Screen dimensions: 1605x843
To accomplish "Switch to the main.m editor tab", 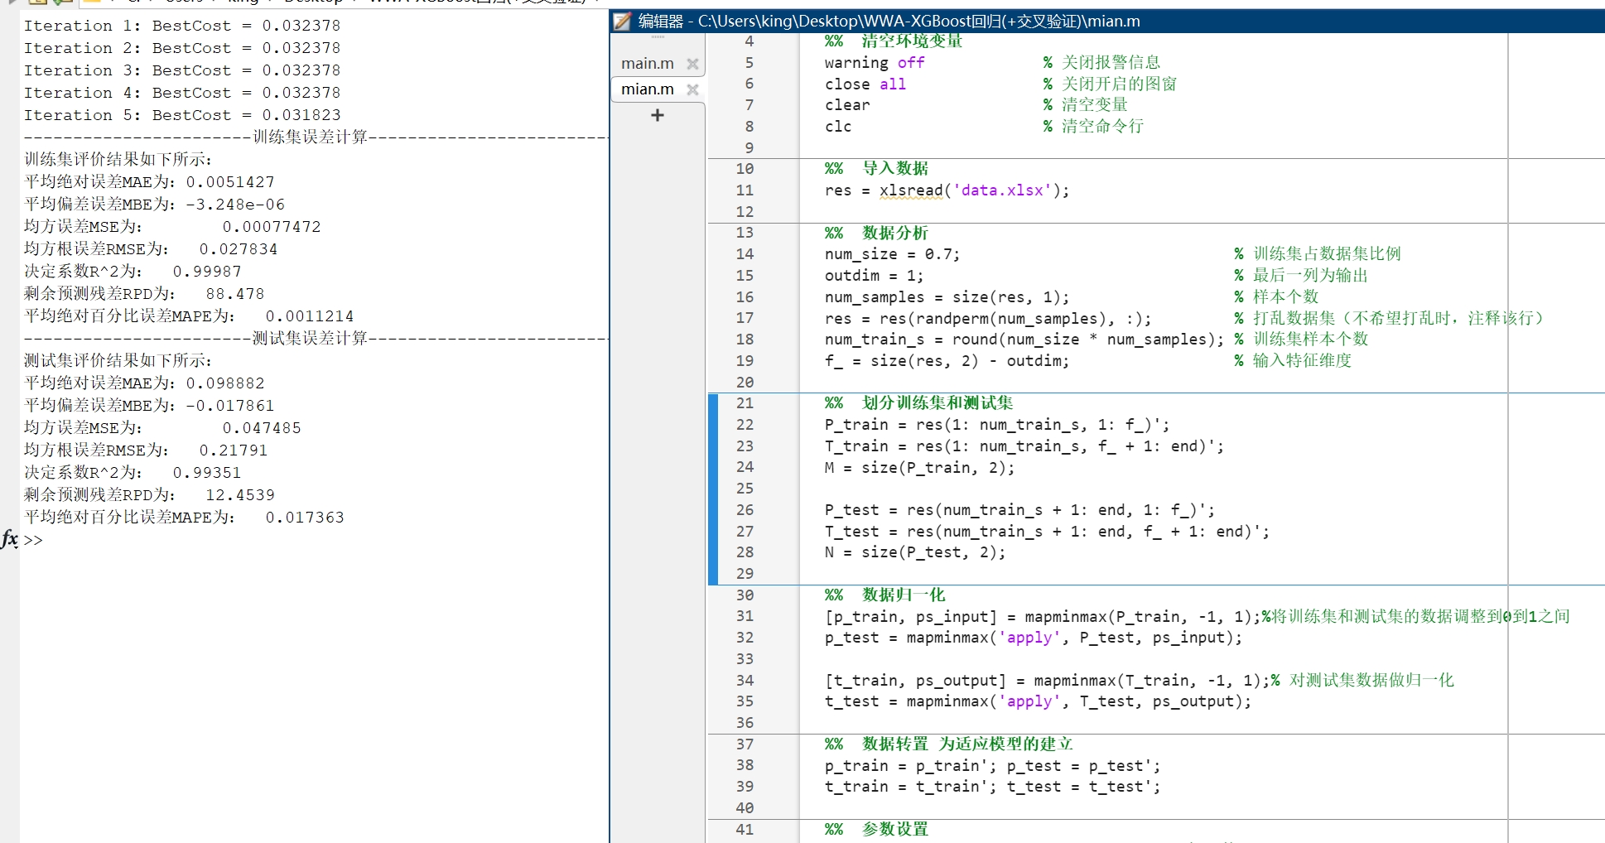I will (x=646, y=63).
